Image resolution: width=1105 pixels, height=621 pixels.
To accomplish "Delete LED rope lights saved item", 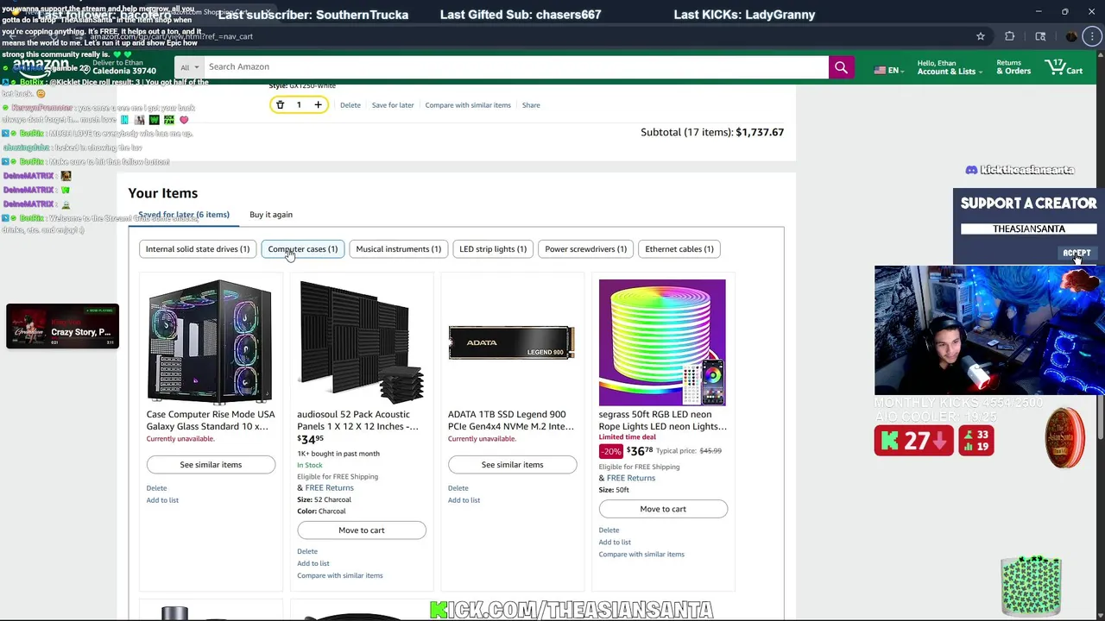I will [x=609, y=530].
